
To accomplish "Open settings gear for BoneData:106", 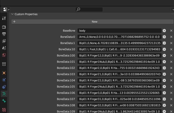I will pyautogui.click(x=164, y=93).
